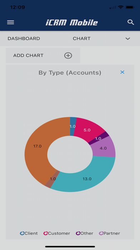Select the teal 13.0 donut slice
The height and width of the screenshot is (250, 140).
[87, 179]
